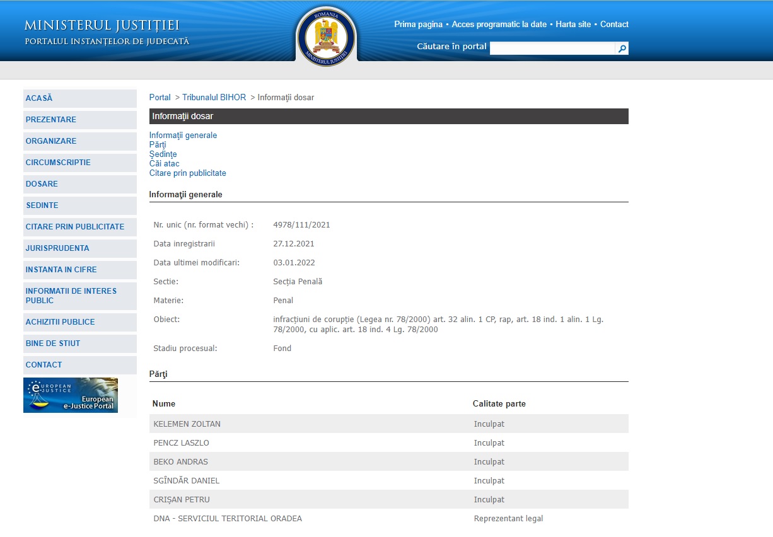
Task: Go to DOSARE in the sidebar
Action: pos(80,184)
